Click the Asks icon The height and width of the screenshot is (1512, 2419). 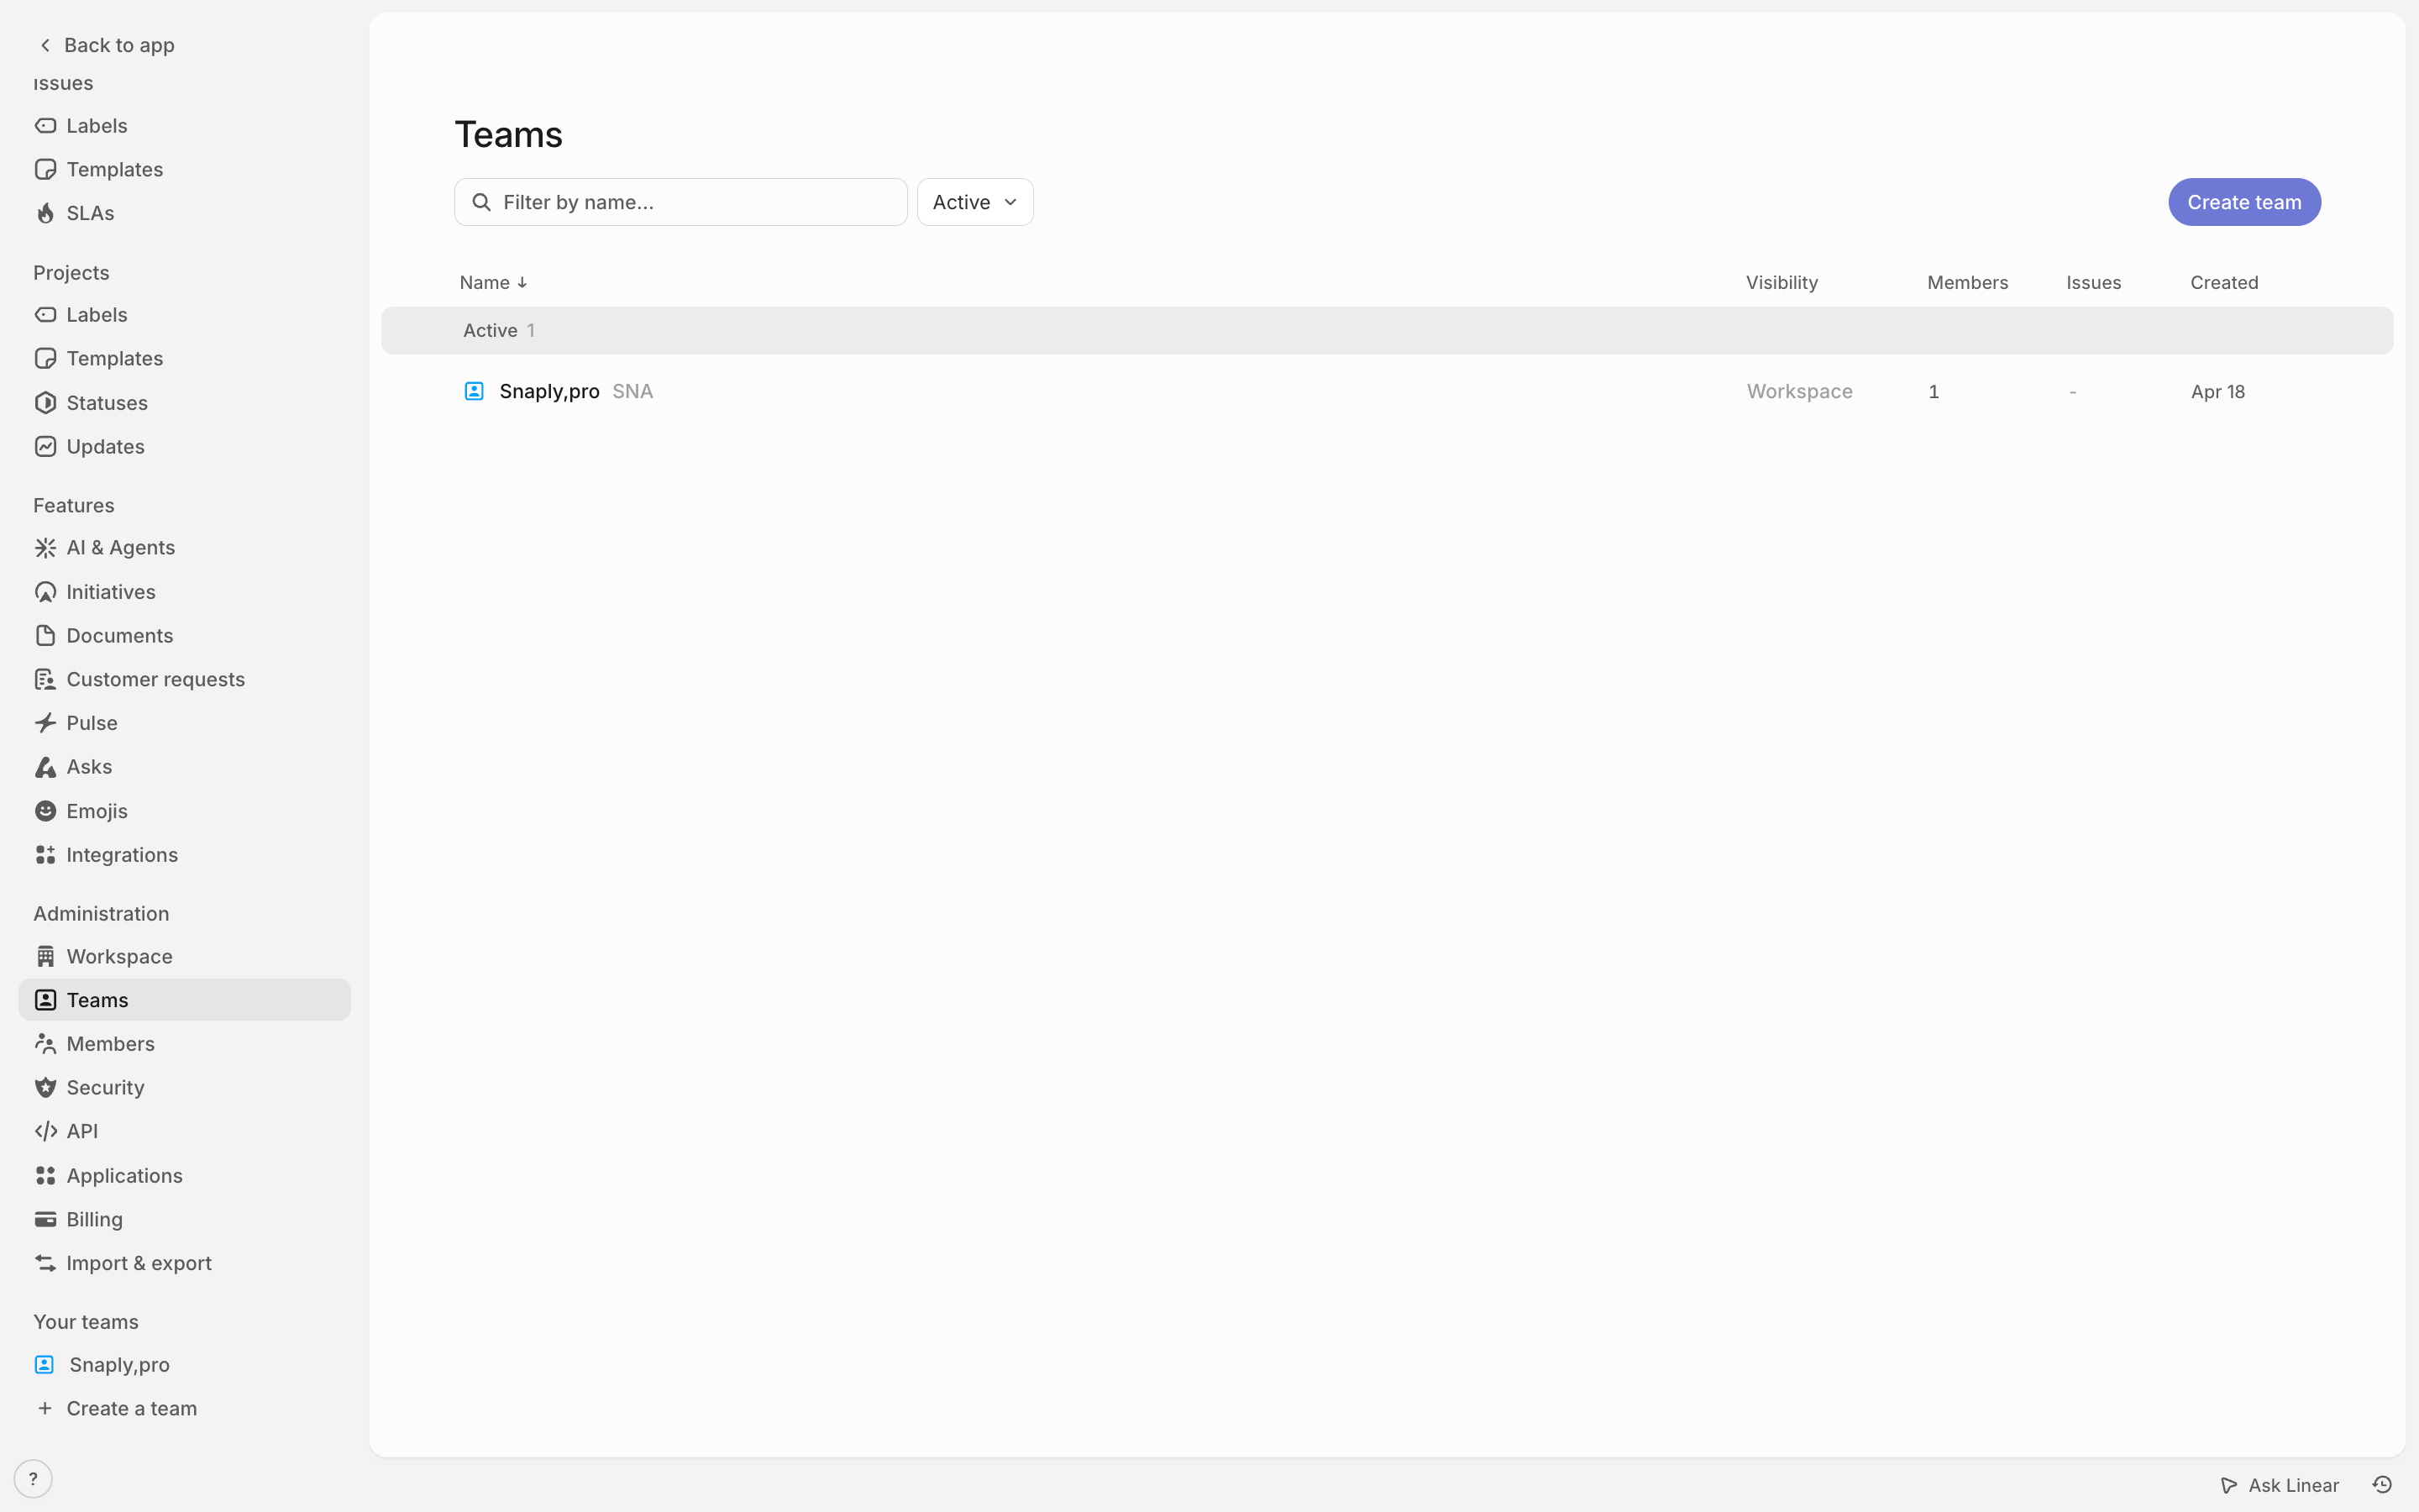coord(45,767)
